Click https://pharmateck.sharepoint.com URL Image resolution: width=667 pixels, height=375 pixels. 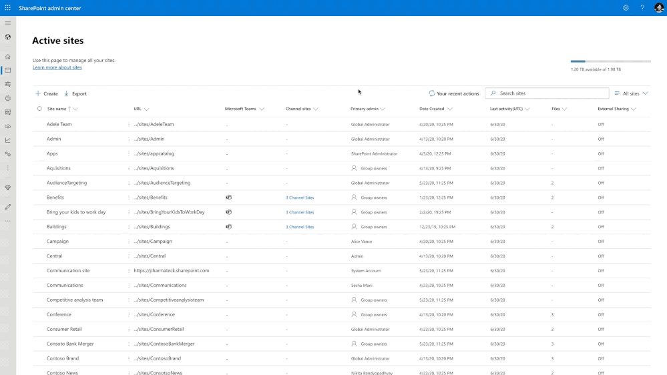tap(172, 270)
